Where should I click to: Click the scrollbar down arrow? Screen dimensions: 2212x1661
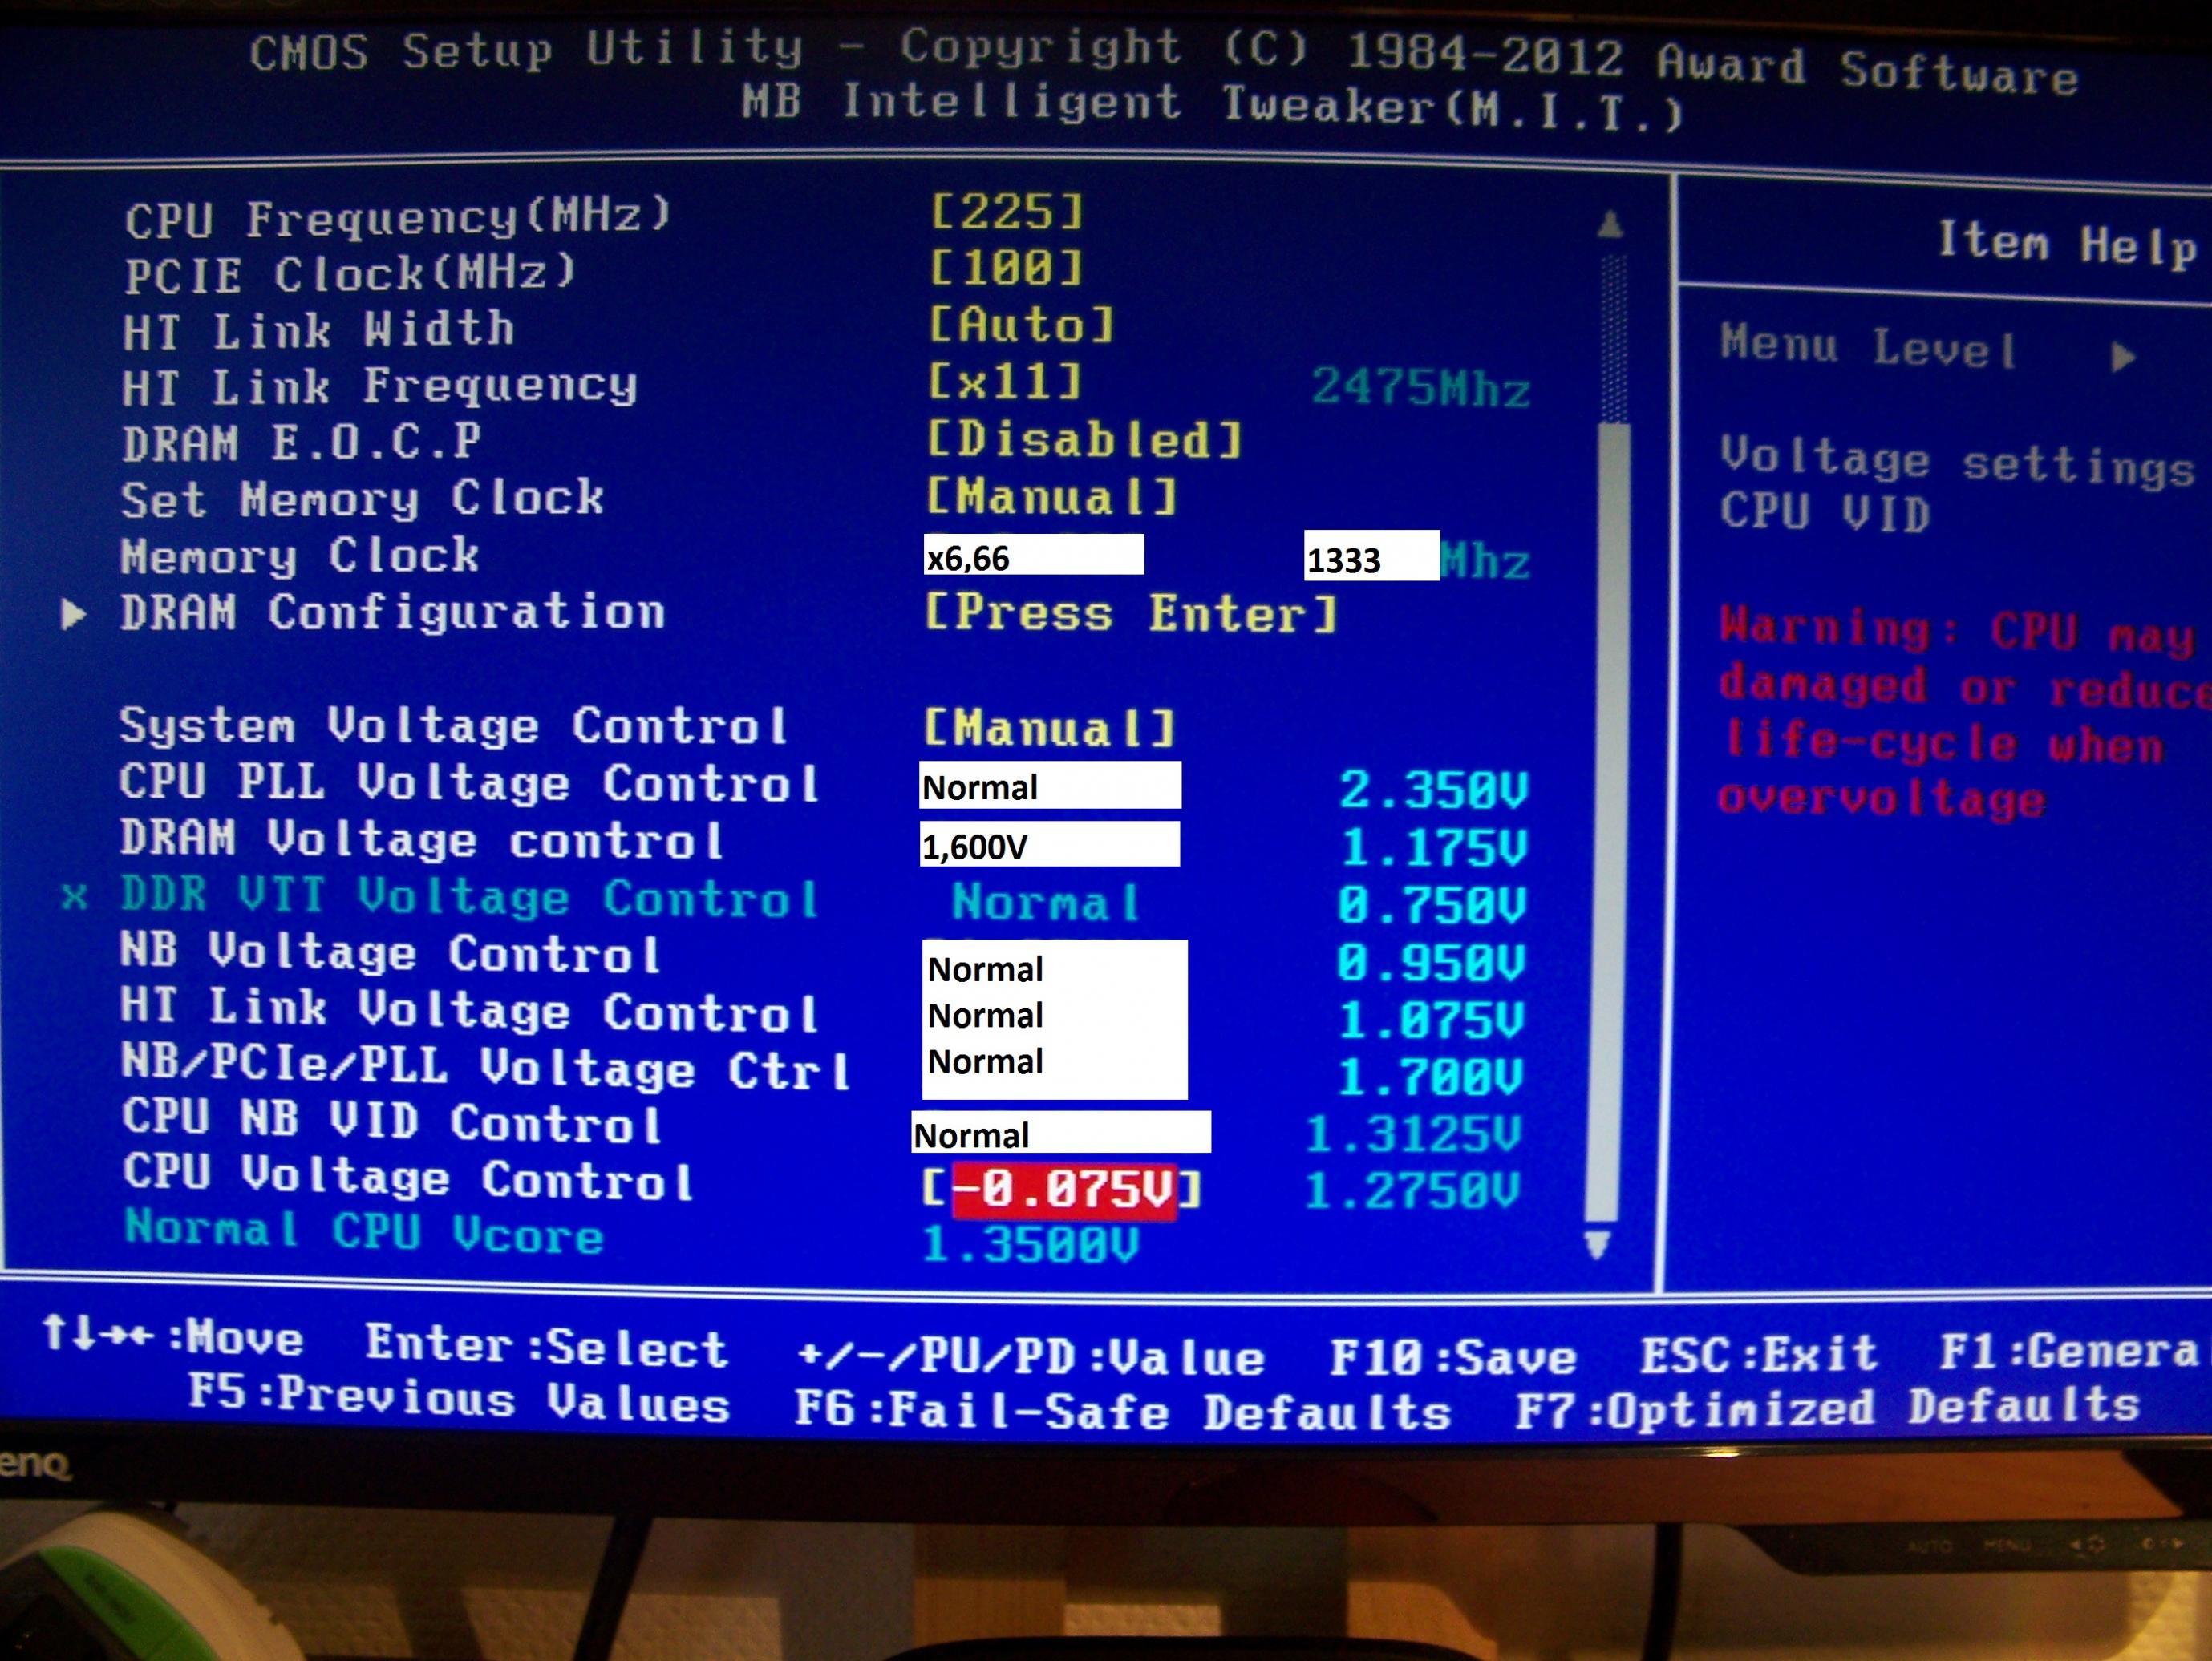pyautogui.click(x=1597, y=1245)
